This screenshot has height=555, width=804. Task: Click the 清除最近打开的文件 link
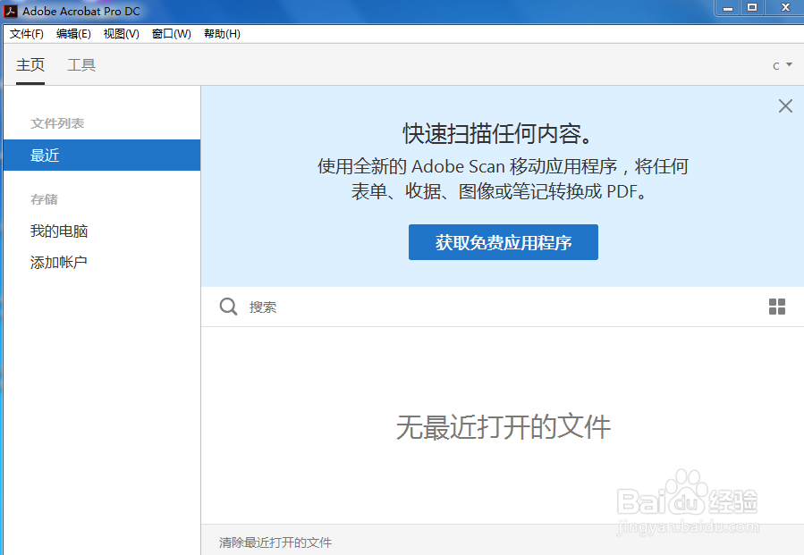(275, 542)
